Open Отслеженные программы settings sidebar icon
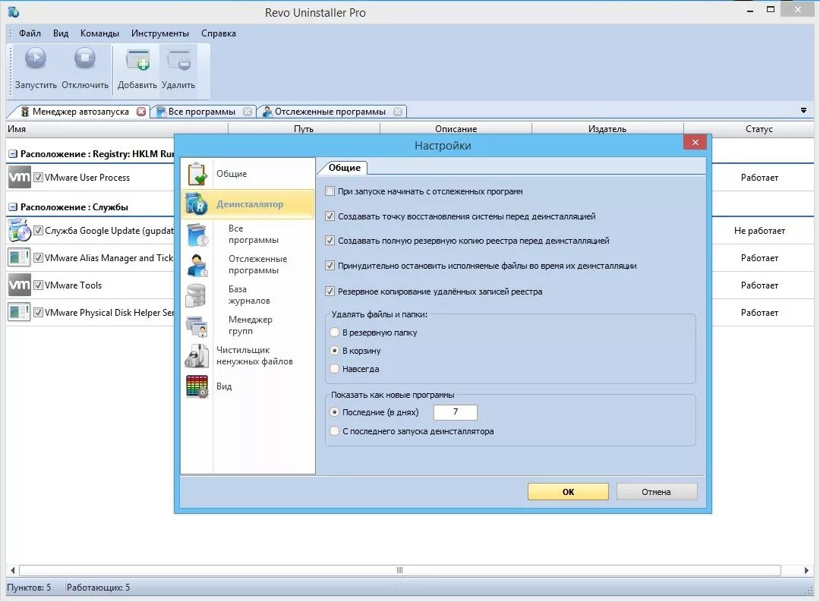Screen dimensions: 820x602 197,265
